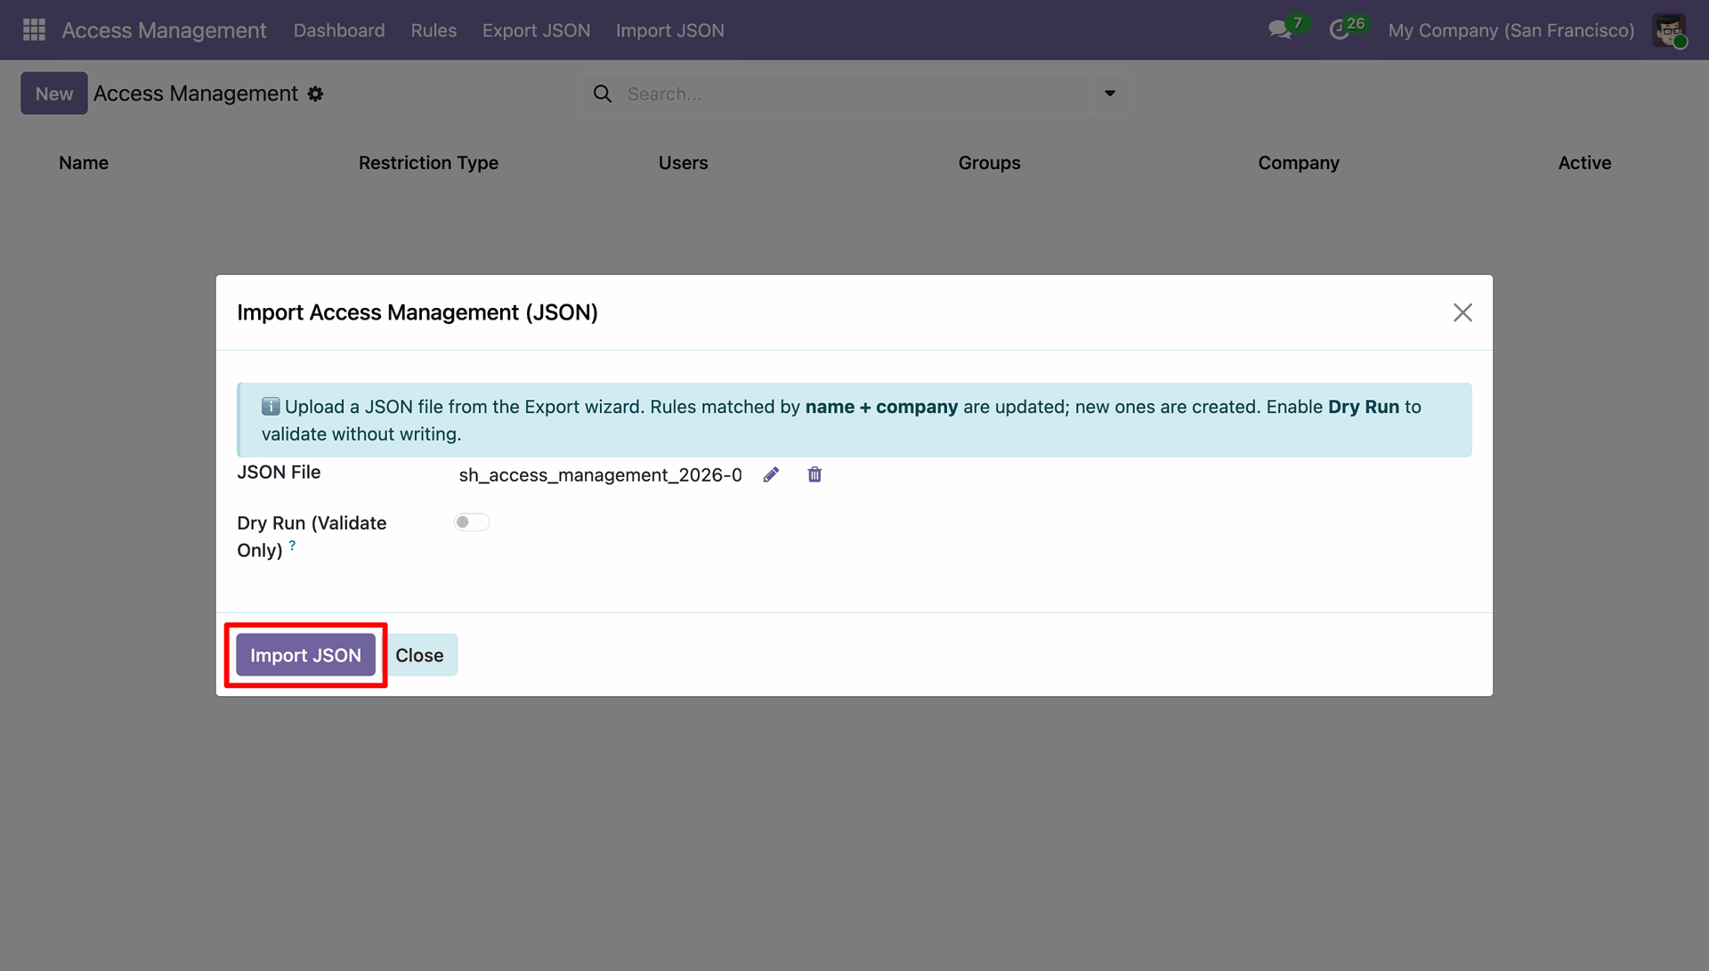Click the Access Management app title

coord(164,30)
